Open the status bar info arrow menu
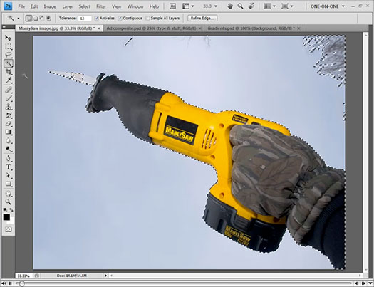374x287 pixels. (105, 276)
